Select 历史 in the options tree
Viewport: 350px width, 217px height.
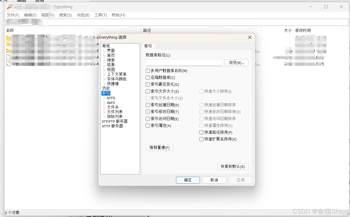tap(106, 88)
